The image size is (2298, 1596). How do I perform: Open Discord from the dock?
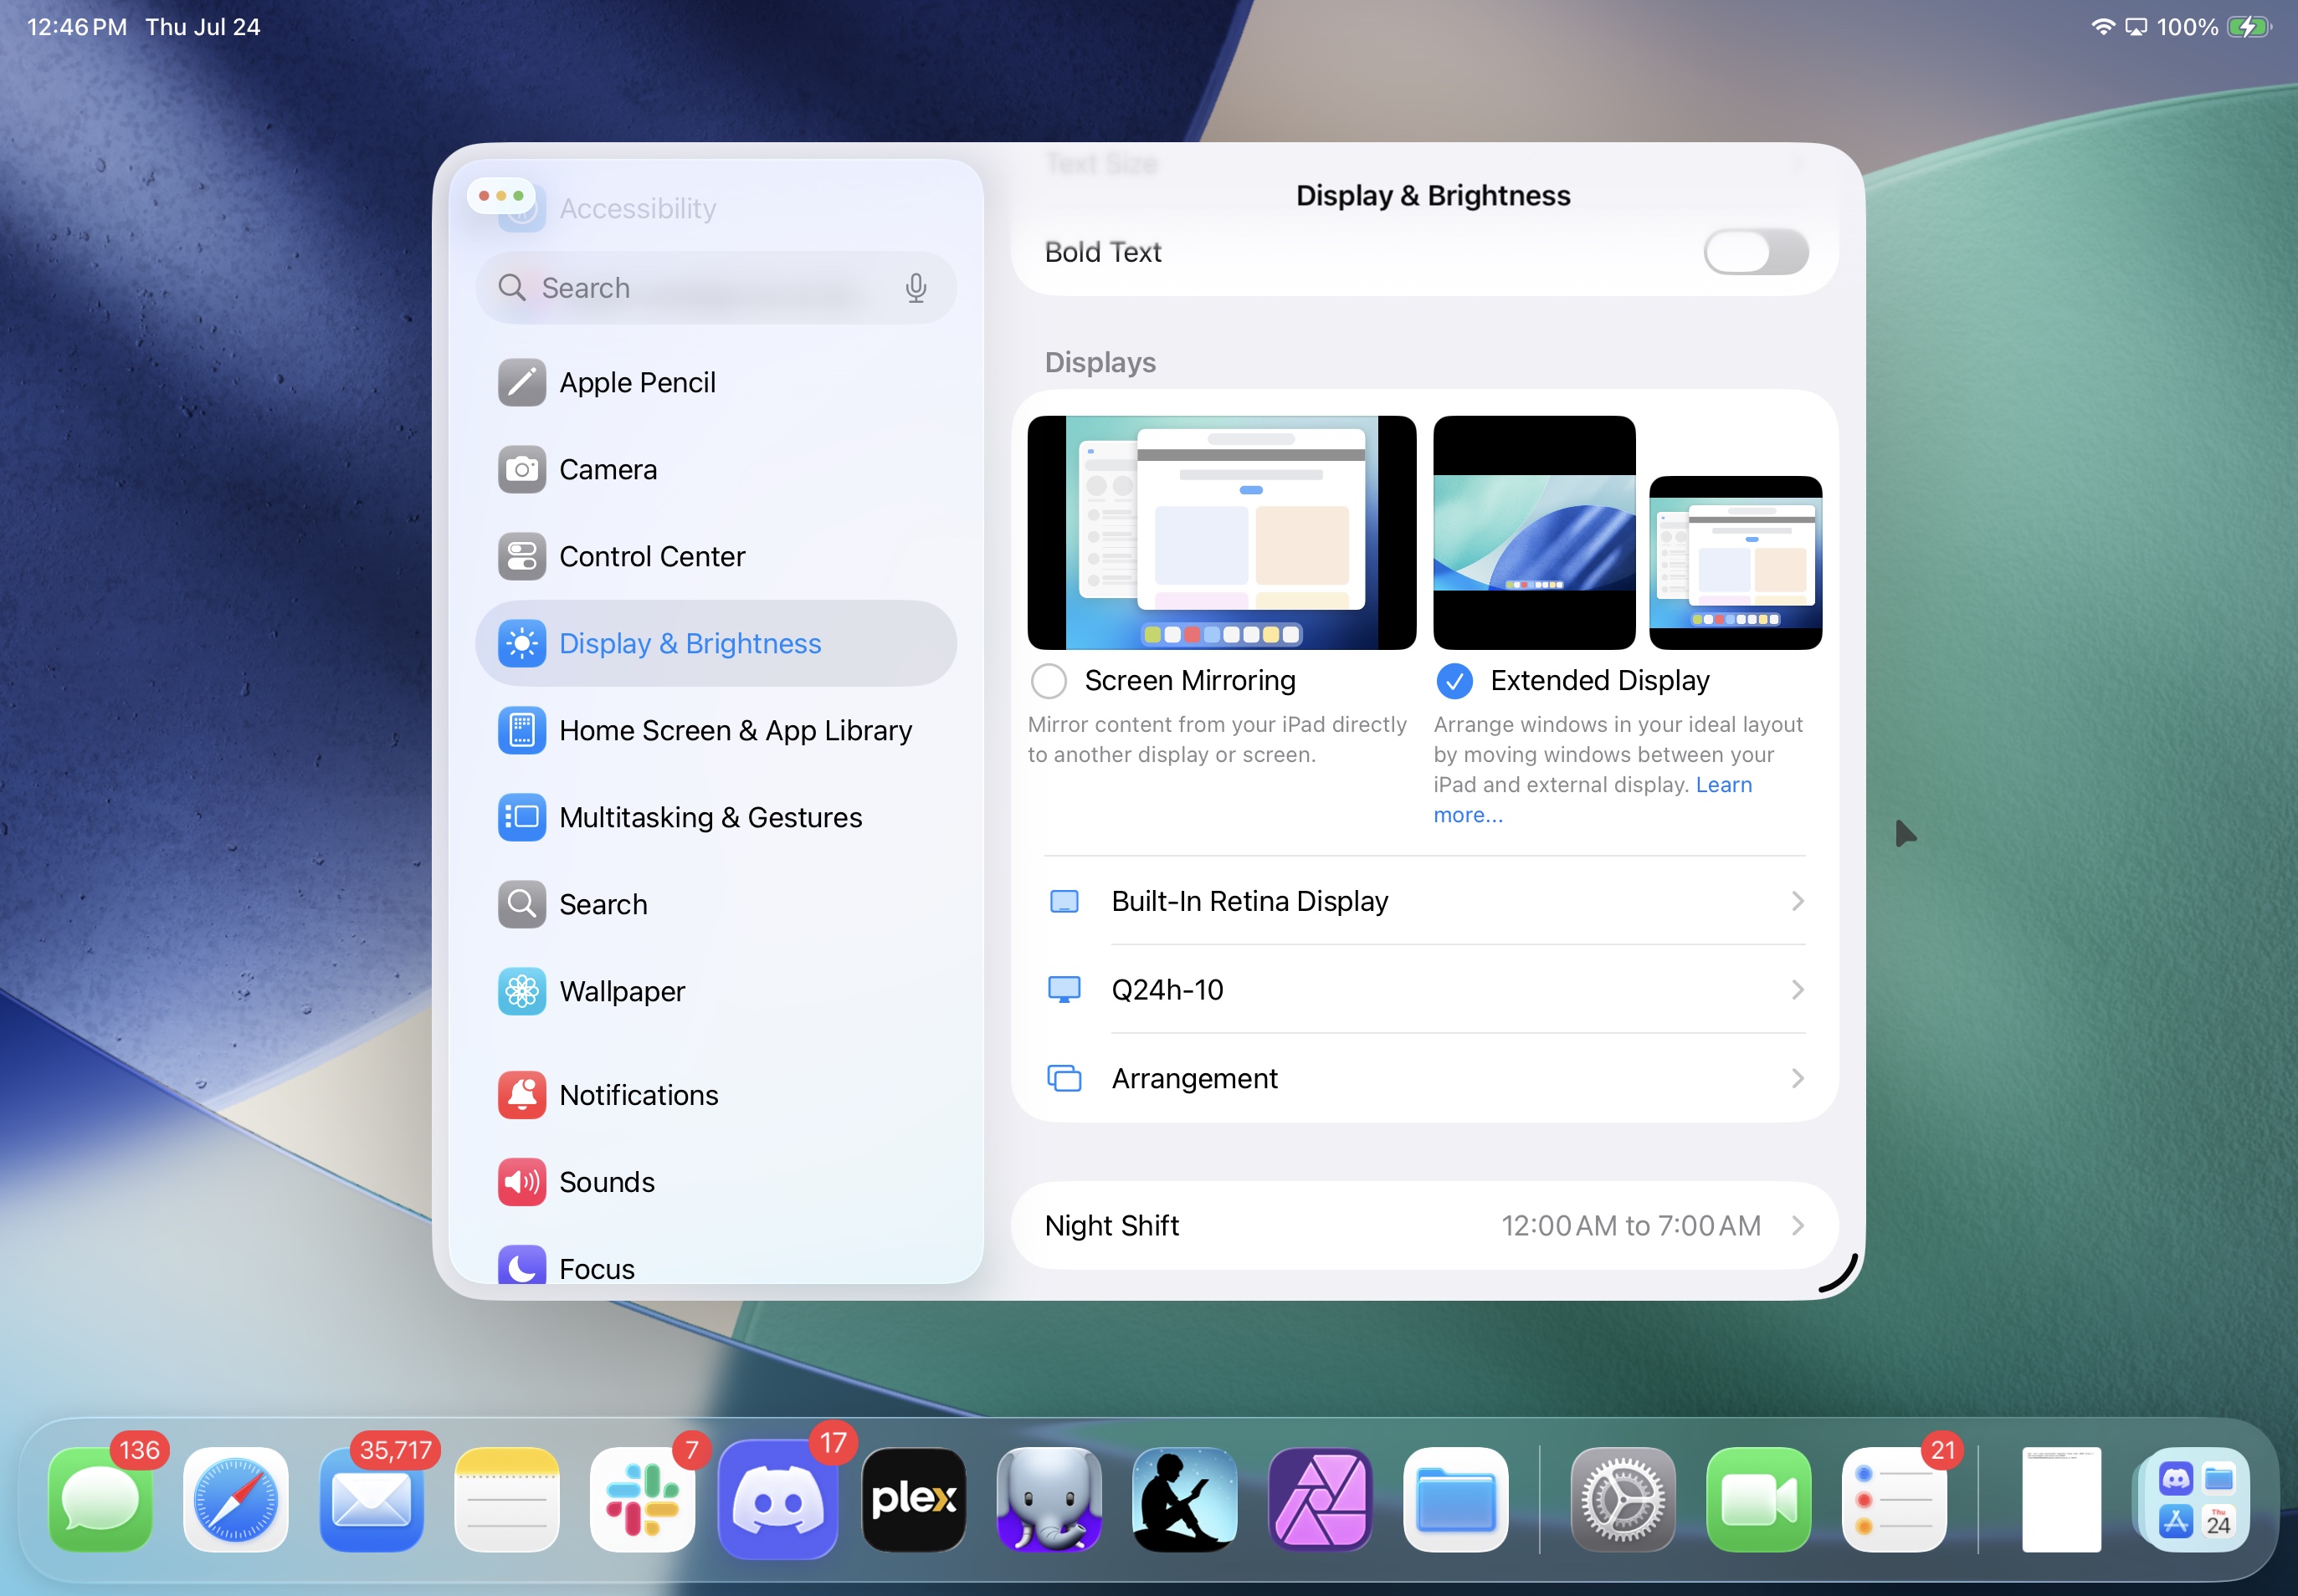pyautogui.click(x=777, y=1500)
